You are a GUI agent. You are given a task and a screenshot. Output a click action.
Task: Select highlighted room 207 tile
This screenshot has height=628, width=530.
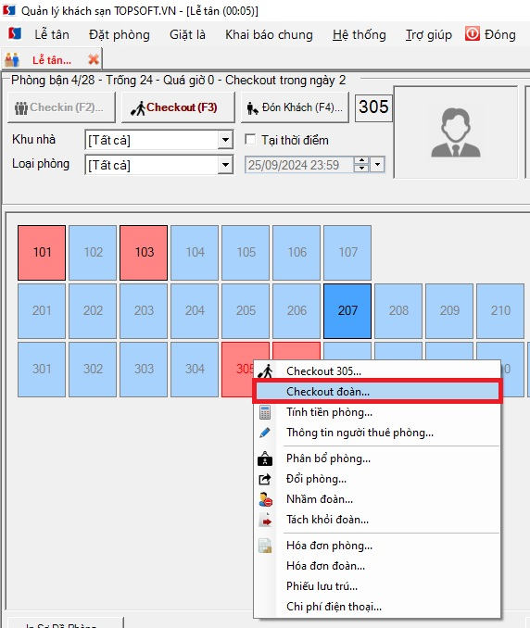tap(347, 311)
